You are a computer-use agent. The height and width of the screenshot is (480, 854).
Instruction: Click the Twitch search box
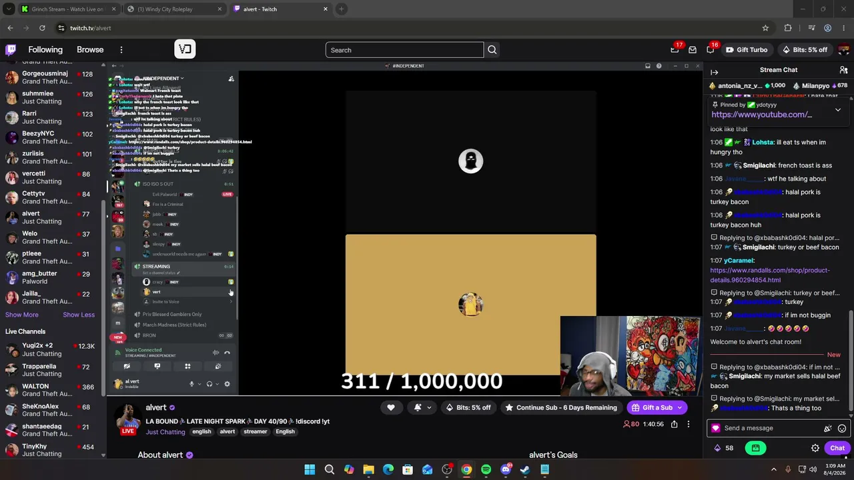[404, 50]
